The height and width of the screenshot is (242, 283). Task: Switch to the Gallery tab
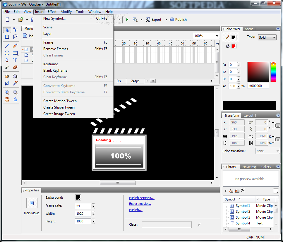tap(266, 167)
